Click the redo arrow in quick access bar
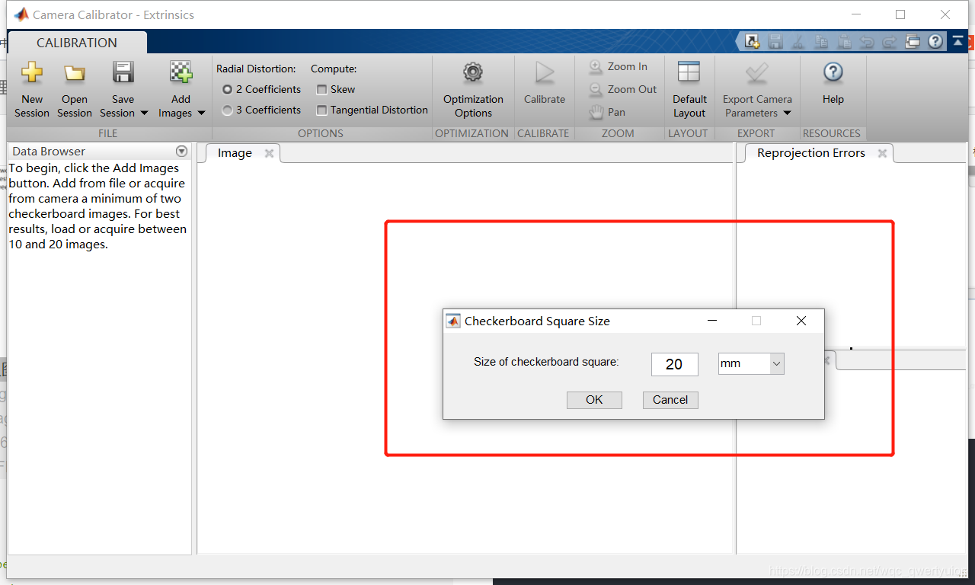This screenshot has height=585, width=975. pyautogui.click(x=889, y=42)
